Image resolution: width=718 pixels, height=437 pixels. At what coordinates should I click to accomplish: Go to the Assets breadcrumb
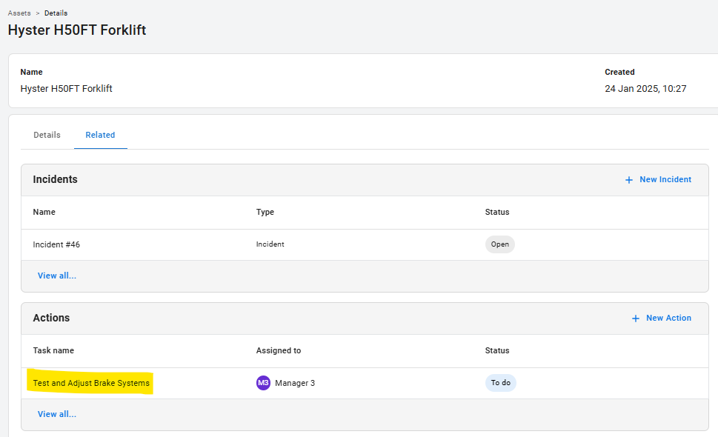tap(20, 13)
